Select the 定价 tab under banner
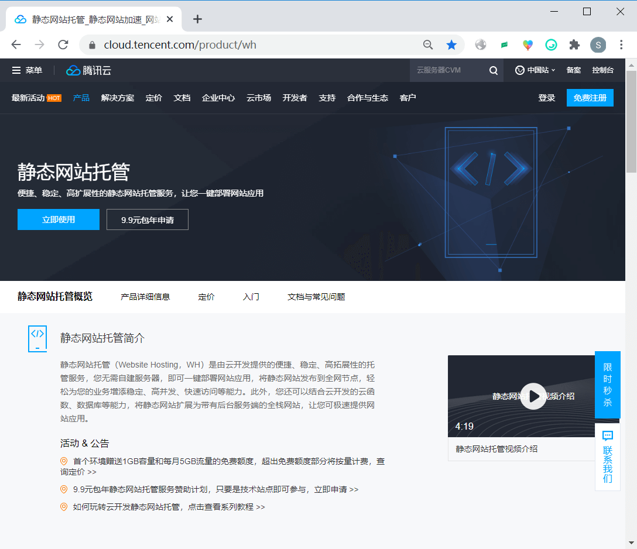The image size is (637, 549). pos(206,297)
